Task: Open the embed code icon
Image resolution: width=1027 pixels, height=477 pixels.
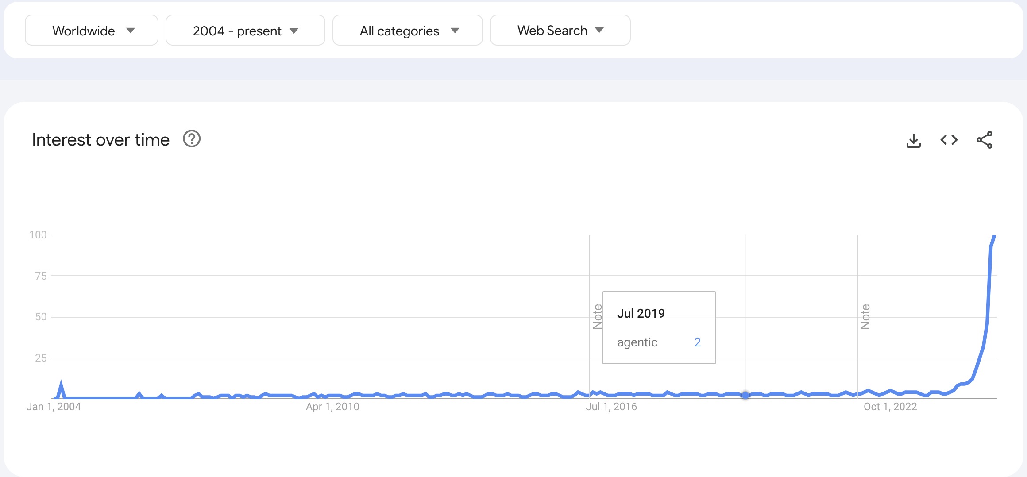Action: 949,140
